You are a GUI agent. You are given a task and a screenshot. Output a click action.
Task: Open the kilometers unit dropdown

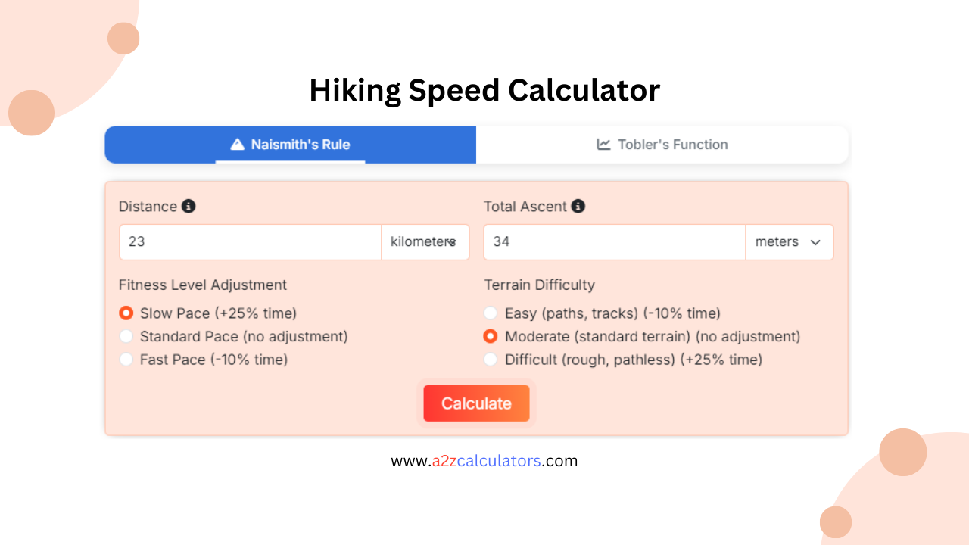click(x=425, y=241)
